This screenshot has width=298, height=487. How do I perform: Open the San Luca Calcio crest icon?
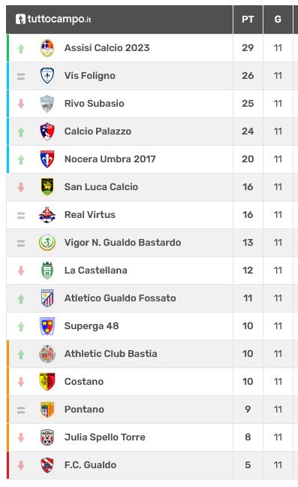(x=47, y=187)
